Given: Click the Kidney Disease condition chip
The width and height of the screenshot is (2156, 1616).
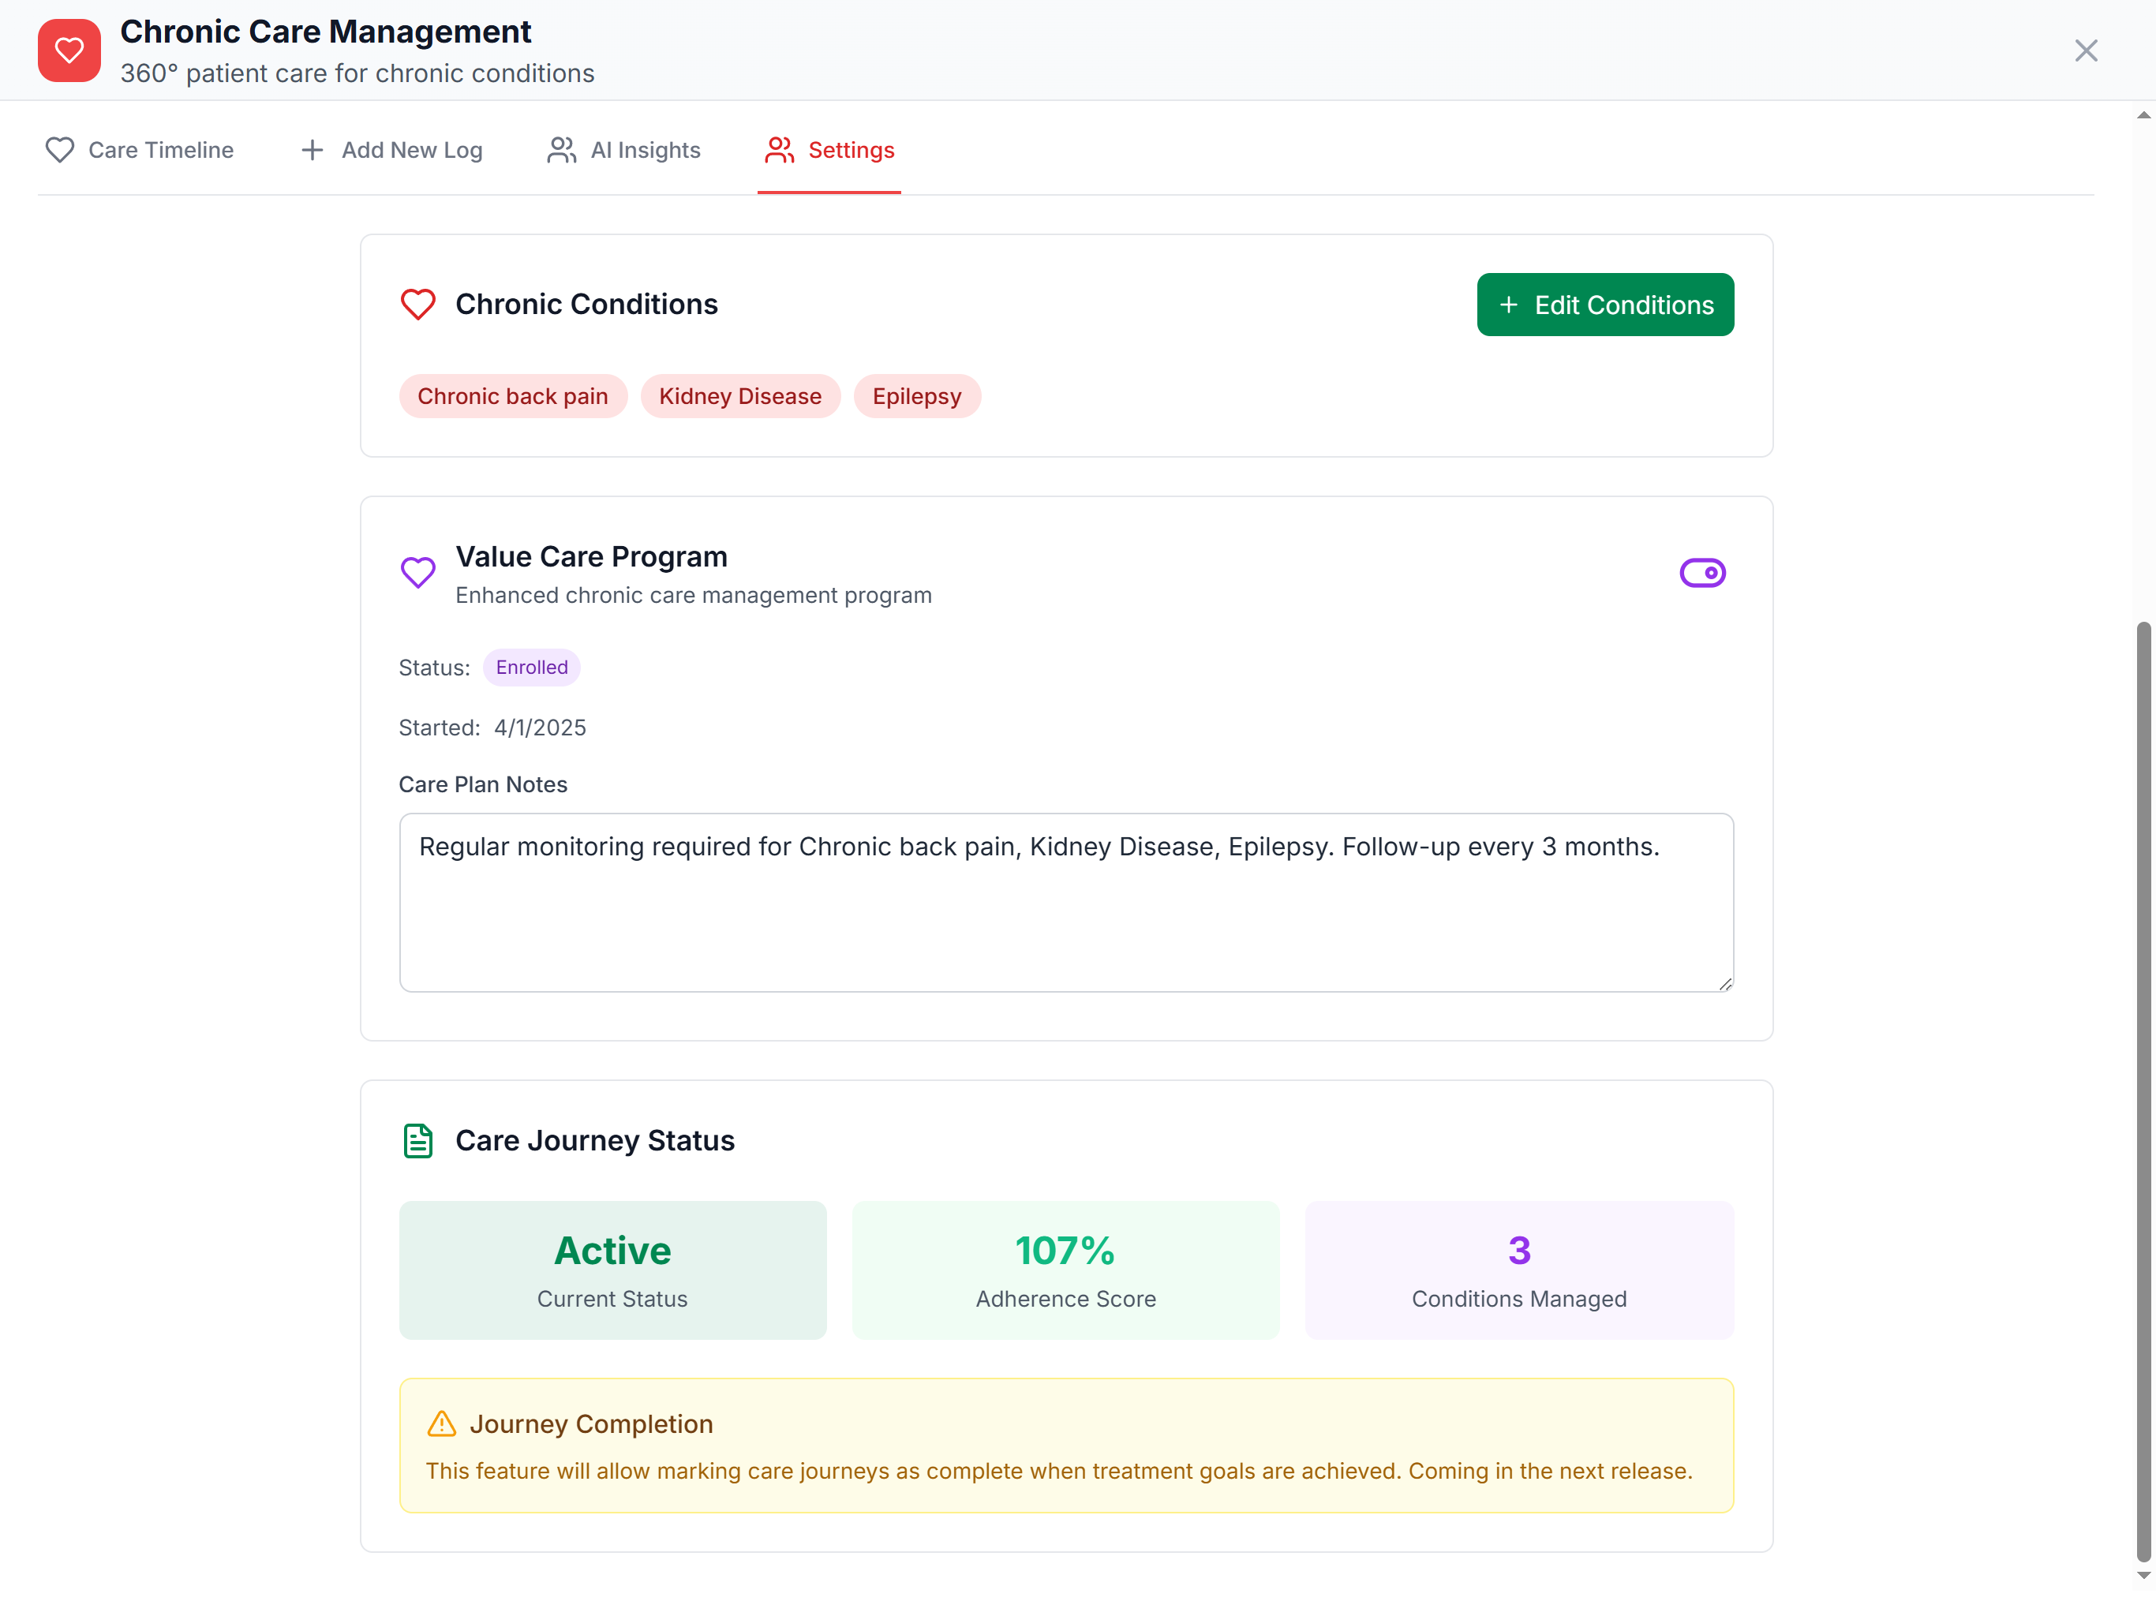Looking at the screenshot, I should (739, 397).
